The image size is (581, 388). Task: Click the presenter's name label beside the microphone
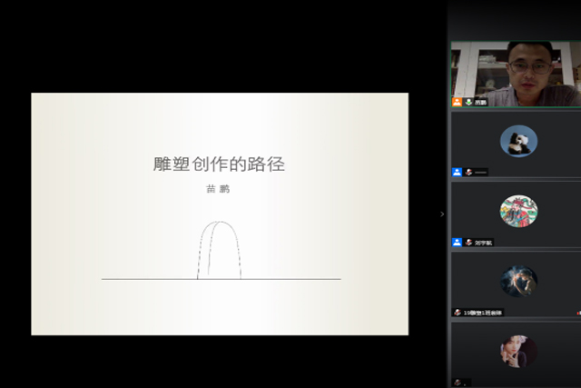[480, 102]
